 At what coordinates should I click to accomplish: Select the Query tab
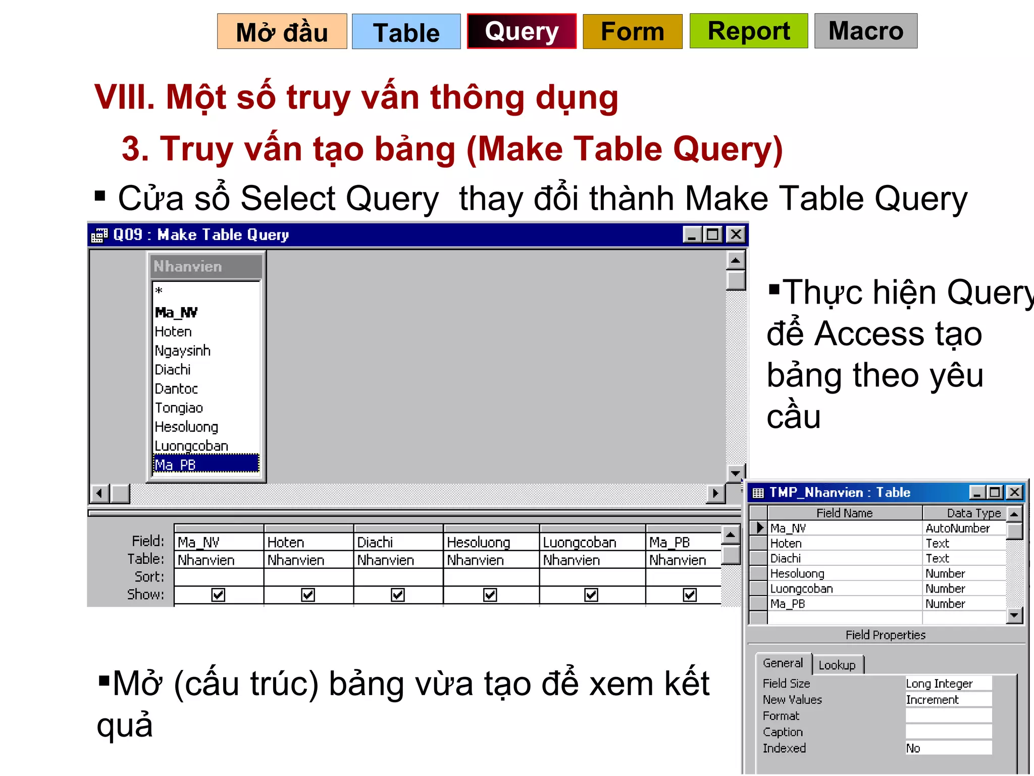click(x=522, y=31)
